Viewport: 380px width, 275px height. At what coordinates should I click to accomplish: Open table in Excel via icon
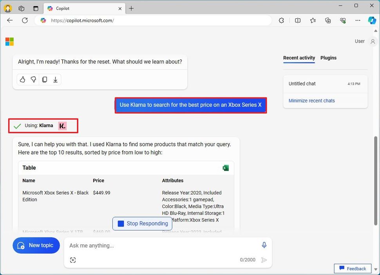pyautogui.click(x=226, y=168)
